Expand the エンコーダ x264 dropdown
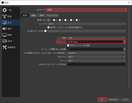 [x=86, y=24]
